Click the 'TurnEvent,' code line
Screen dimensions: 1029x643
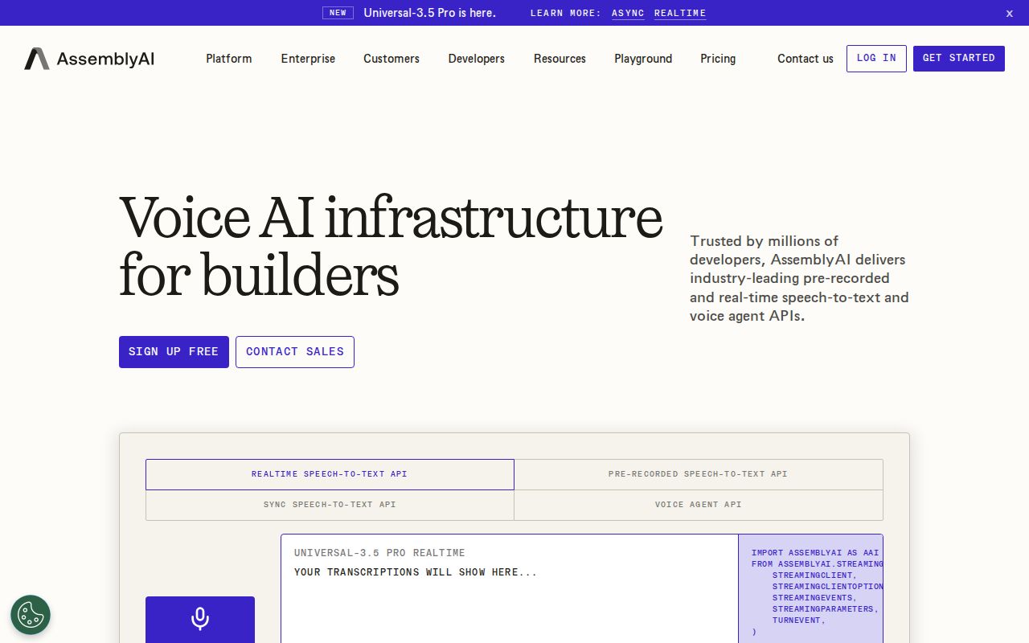[799, 620]
